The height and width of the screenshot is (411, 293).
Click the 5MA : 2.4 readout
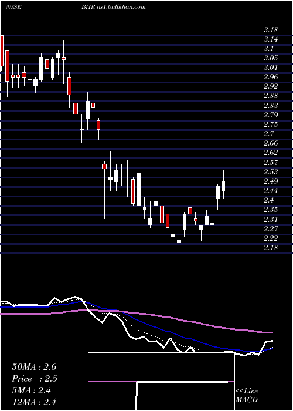click(32, 390)
